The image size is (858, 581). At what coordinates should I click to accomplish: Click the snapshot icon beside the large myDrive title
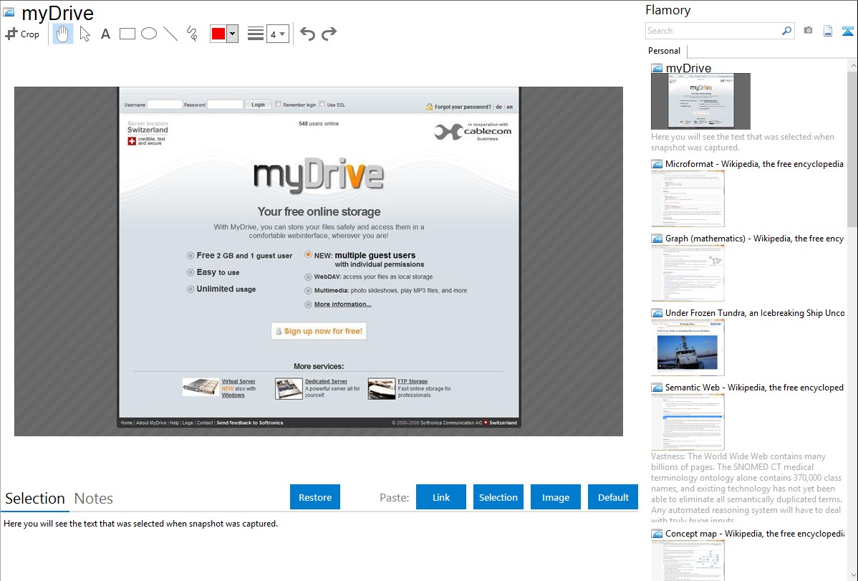tap(9, 12)
